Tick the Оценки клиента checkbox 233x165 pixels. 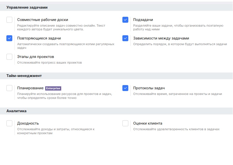pos(125,123)
